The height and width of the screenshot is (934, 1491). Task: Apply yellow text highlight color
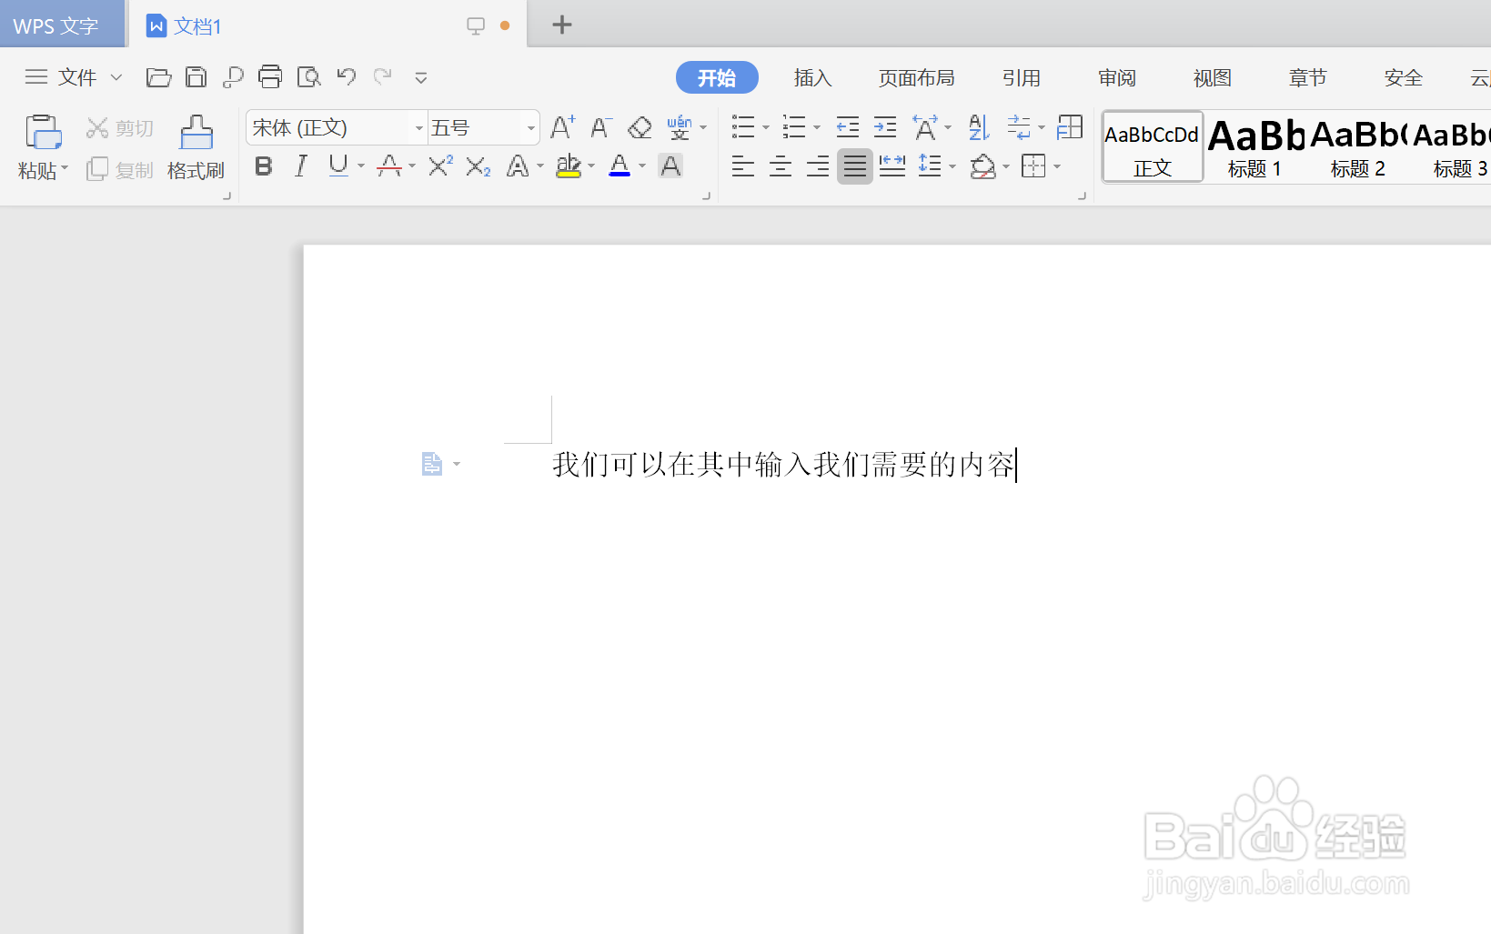(x=569, y=166)
